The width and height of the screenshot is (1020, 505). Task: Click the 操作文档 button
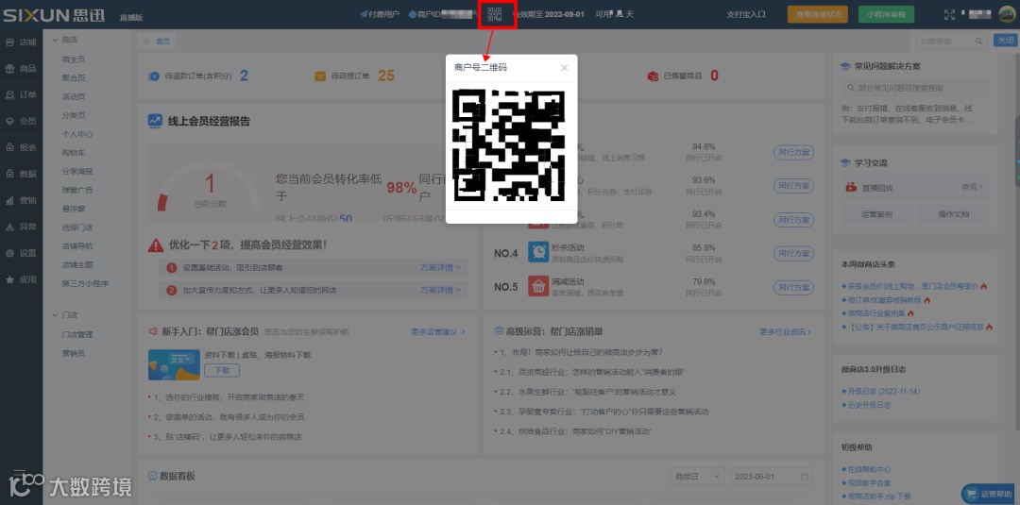point(953,214)
